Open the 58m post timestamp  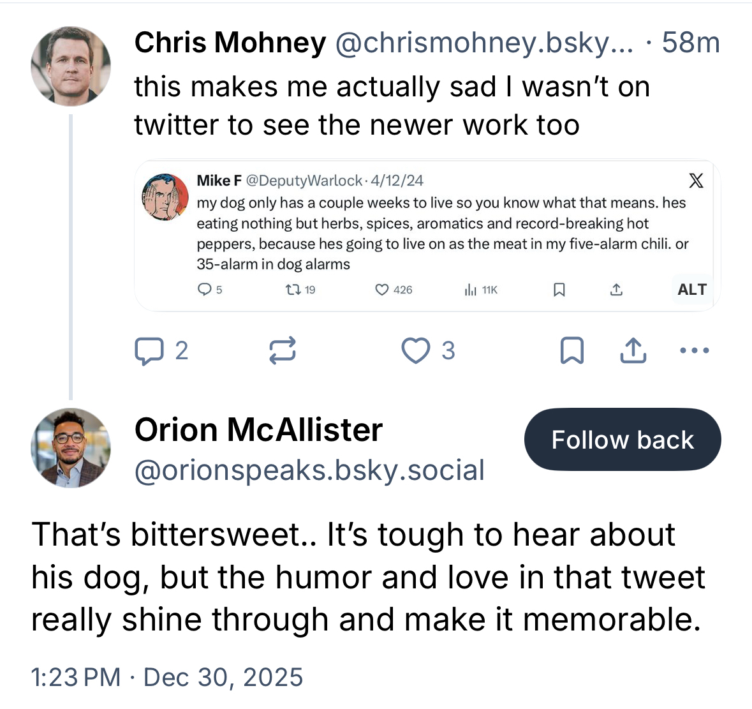click(691, 43)
